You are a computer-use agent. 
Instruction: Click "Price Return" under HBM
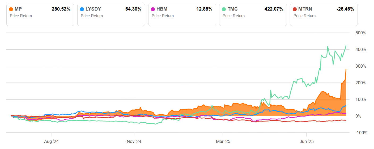click(x=163, y=16)
